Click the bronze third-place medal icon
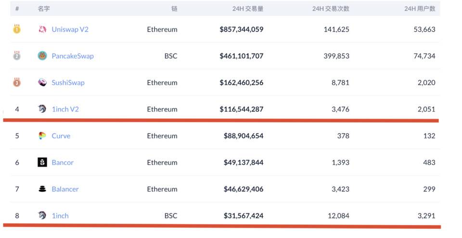This screenshot has height=238, width=462. point(17,82)
